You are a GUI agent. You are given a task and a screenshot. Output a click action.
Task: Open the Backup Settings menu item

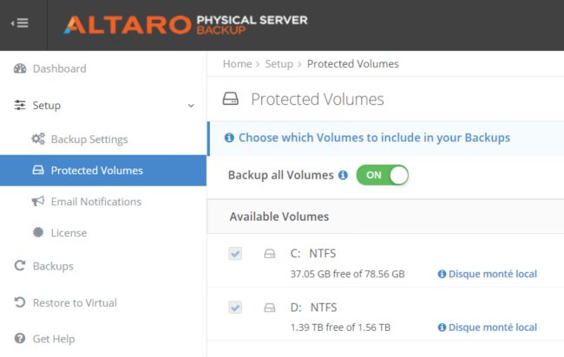click(89, 140)
